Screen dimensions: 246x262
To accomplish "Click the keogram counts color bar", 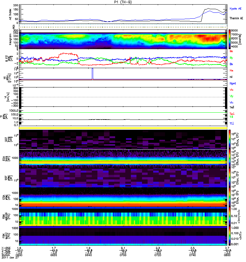I will click(x=230, y=39).
